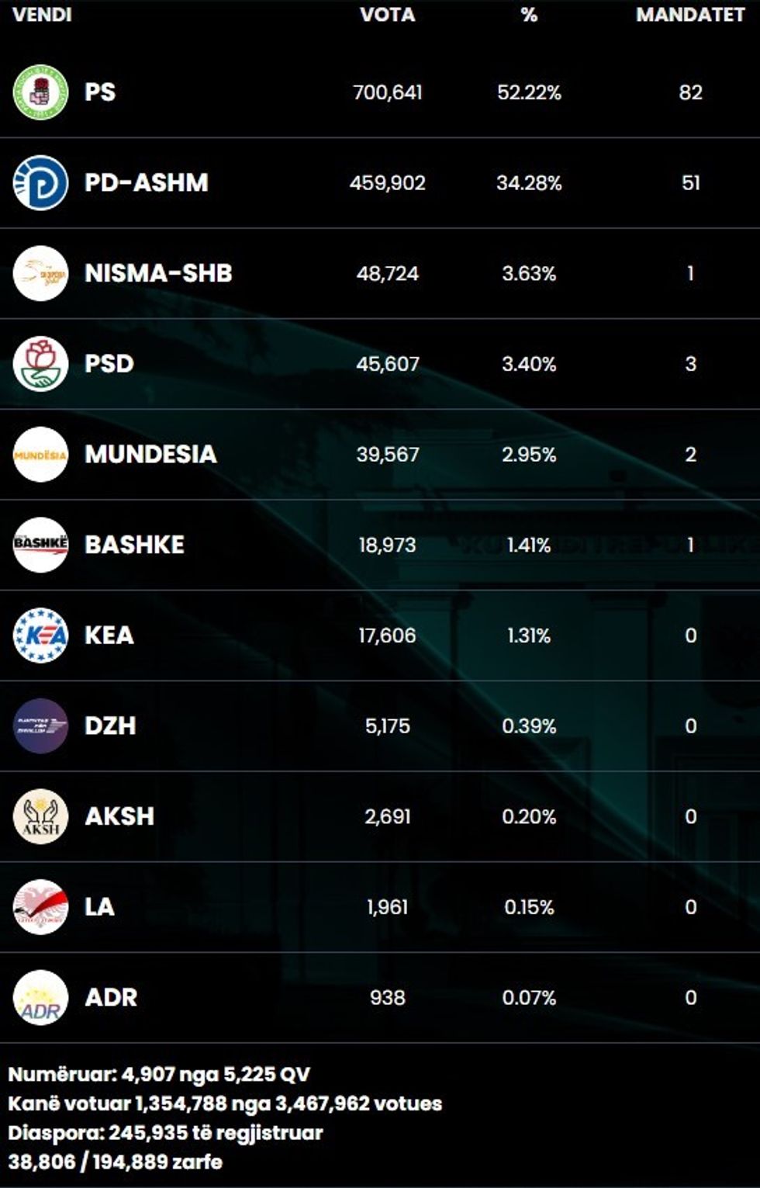Viewport: 760px width, 1188px height.
Task: Select the BASHKË party logo
Action: [40, 545]
